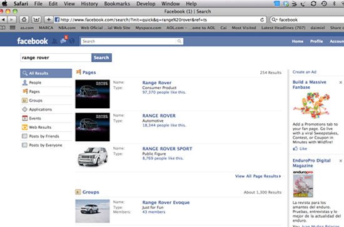Open the first Range Rover page thumbnail
The image size is (344, 227).
coord(93,94)
